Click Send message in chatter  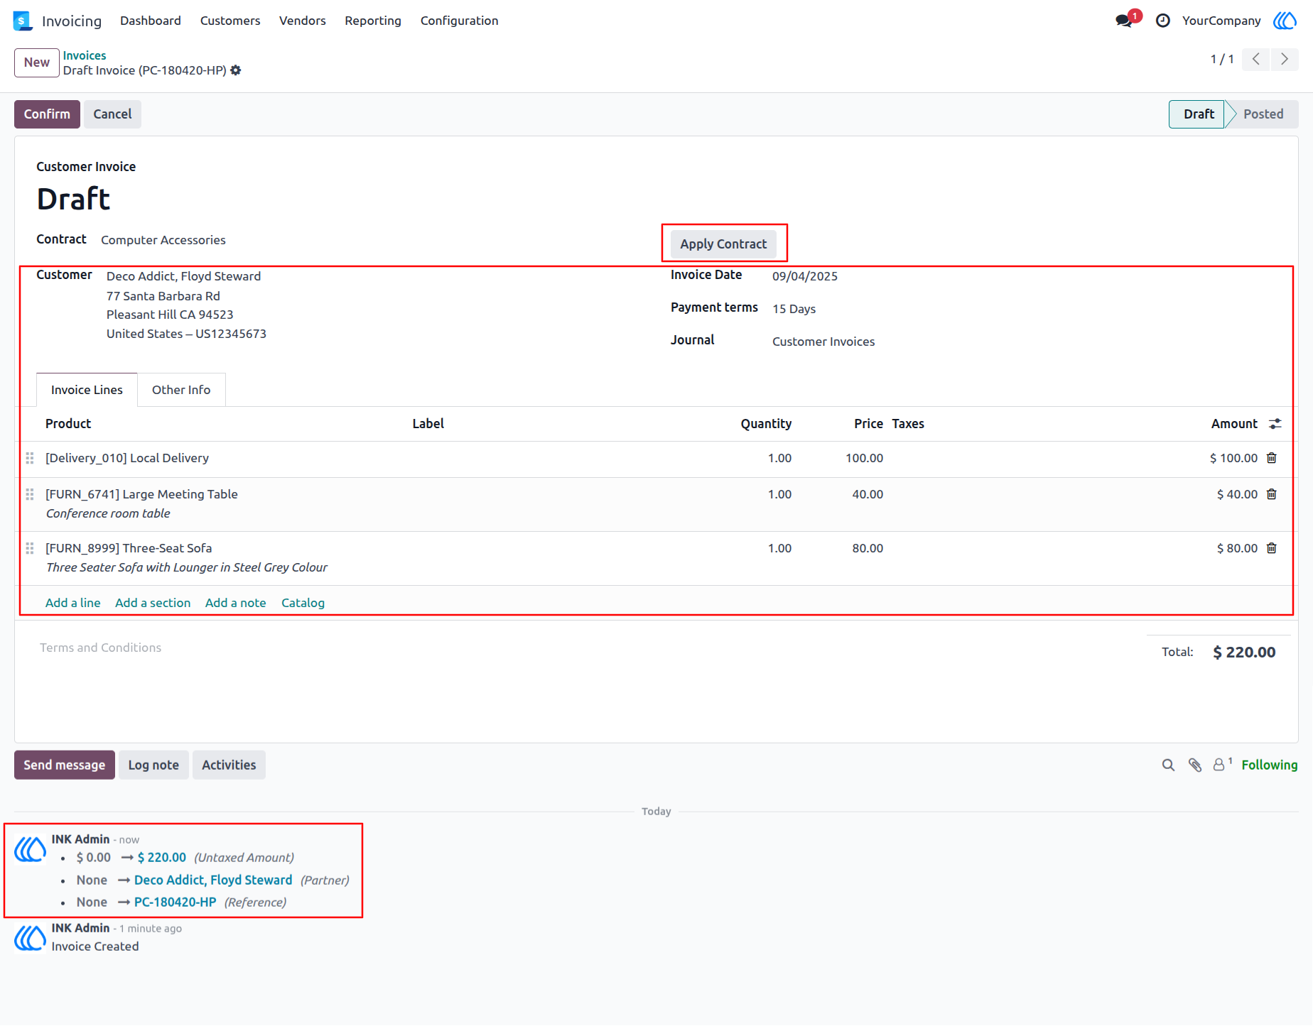[x=65, y=765]
